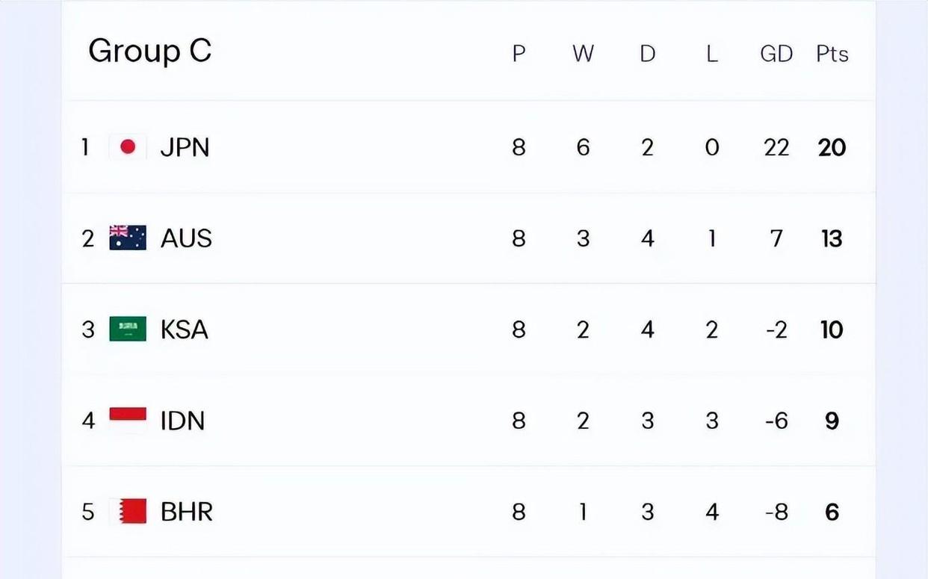Click the Pts column header
The width and height of the screenshot is (928, 579).
tap(832, 54)
